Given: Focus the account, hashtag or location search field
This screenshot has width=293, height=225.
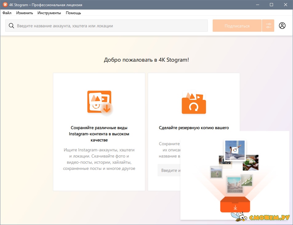Looking at the screenshot, I should point(106,26).
